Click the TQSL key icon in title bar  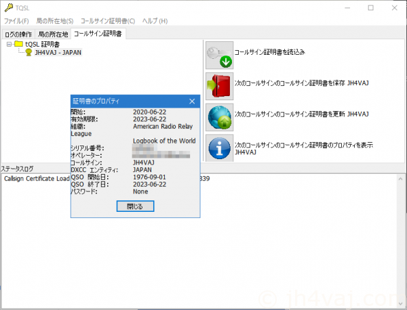coord(7,8)
